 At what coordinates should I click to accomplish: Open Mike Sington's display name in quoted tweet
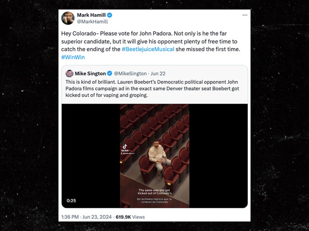click(x=90, y=73)
